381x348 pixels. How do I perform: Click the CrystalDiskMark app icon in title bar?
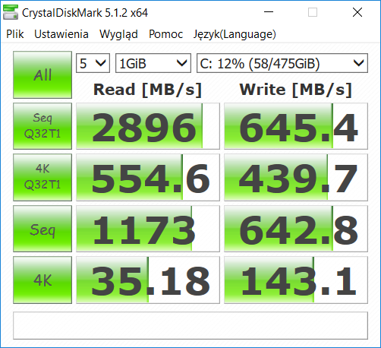[x=11, y=12]
